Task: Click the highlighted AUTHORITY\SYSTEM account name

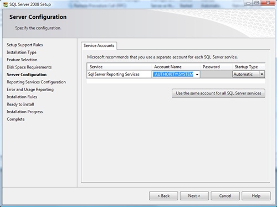Action: 173,75
